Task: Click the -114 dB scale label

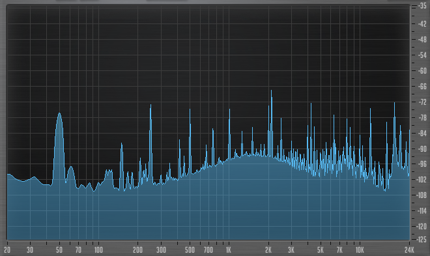Action: click(x=422, y=211)
